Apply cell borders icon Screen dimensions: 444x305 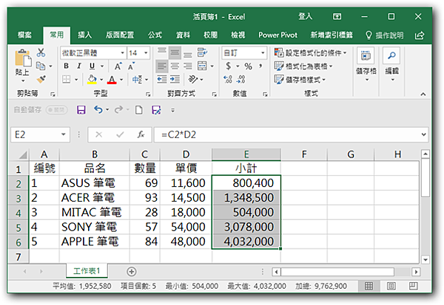coord(66,79)
